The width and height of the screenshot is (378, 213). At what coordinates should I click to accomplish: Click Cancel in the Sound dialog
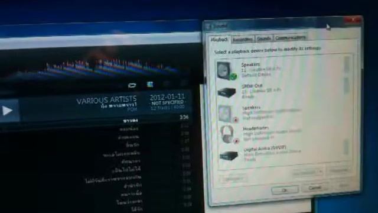(x=315, y=188)
